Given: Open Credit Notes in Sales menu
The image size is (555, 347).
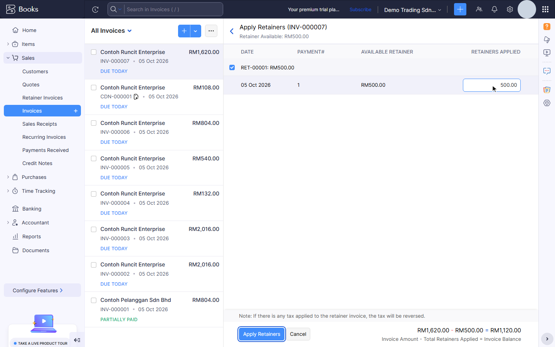Looking at the screenshot, I should pos(37,163).
